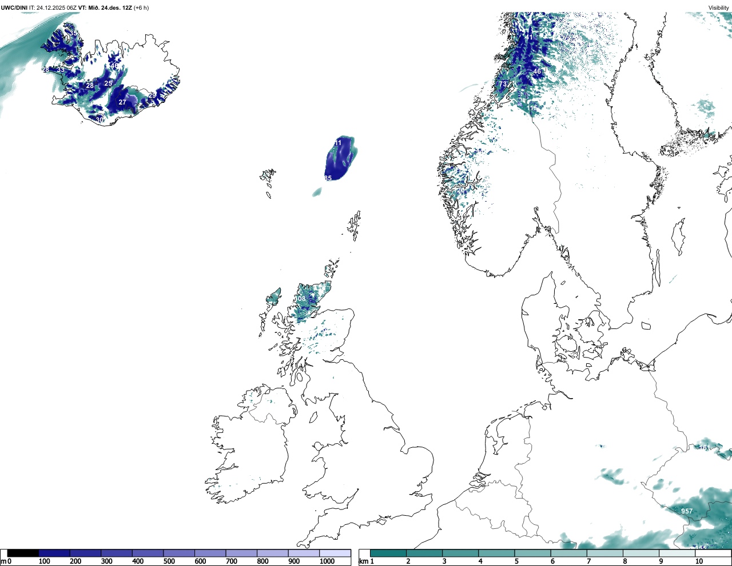Select the 800–900 m legend swatch
This screenshot has height=566, width=732.
(273, 553)
